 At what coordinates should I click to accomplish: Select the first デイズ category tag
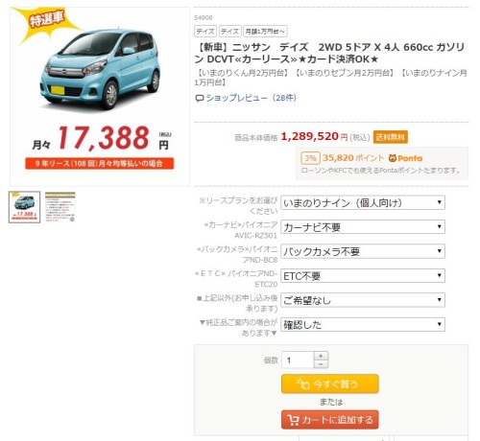pos(205,32)
